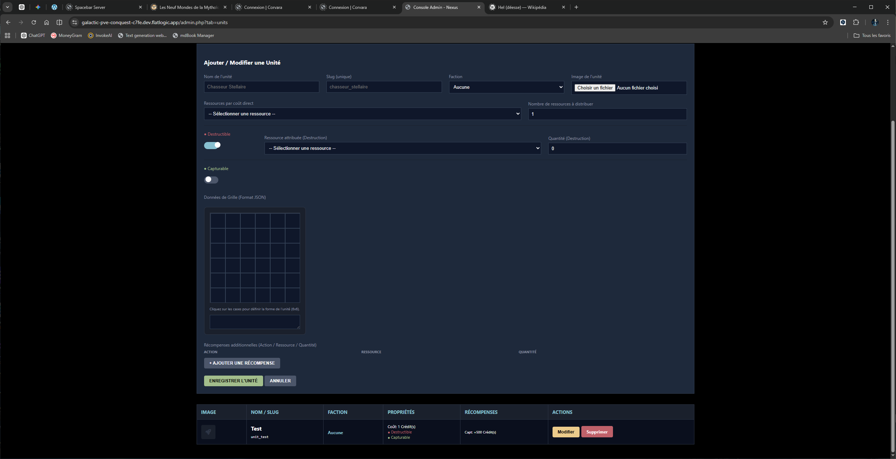
Task: Open the ChatGPT bookmark
Action: point(33,35)
